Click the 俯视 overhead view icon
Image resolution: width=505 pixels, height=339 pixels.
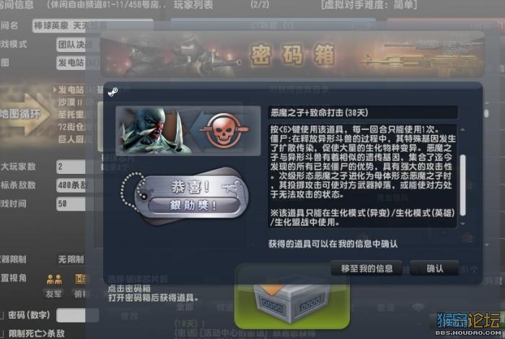(80, 279)
